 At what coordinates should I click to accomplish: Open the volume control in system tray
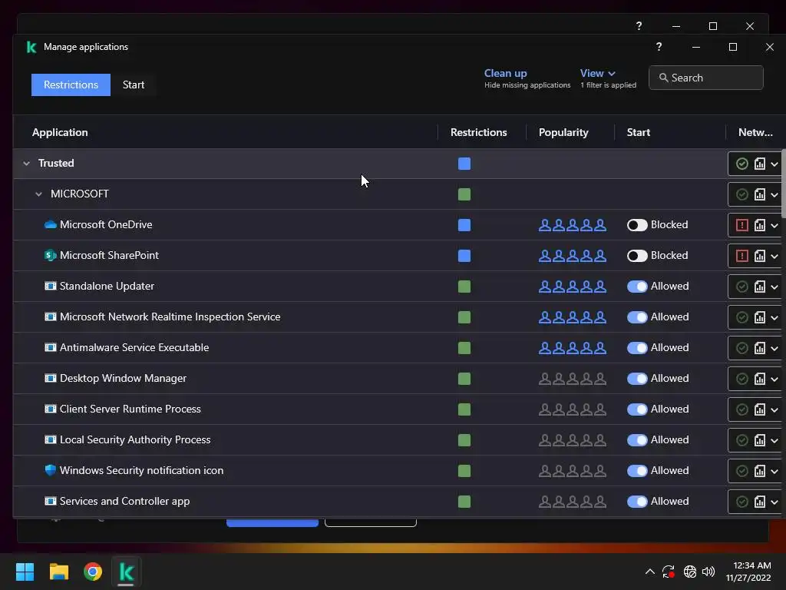[x=708, y=572]
